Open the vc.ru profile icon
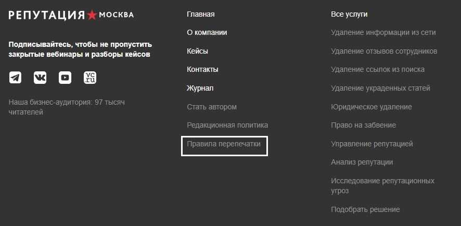 (90, 78)
